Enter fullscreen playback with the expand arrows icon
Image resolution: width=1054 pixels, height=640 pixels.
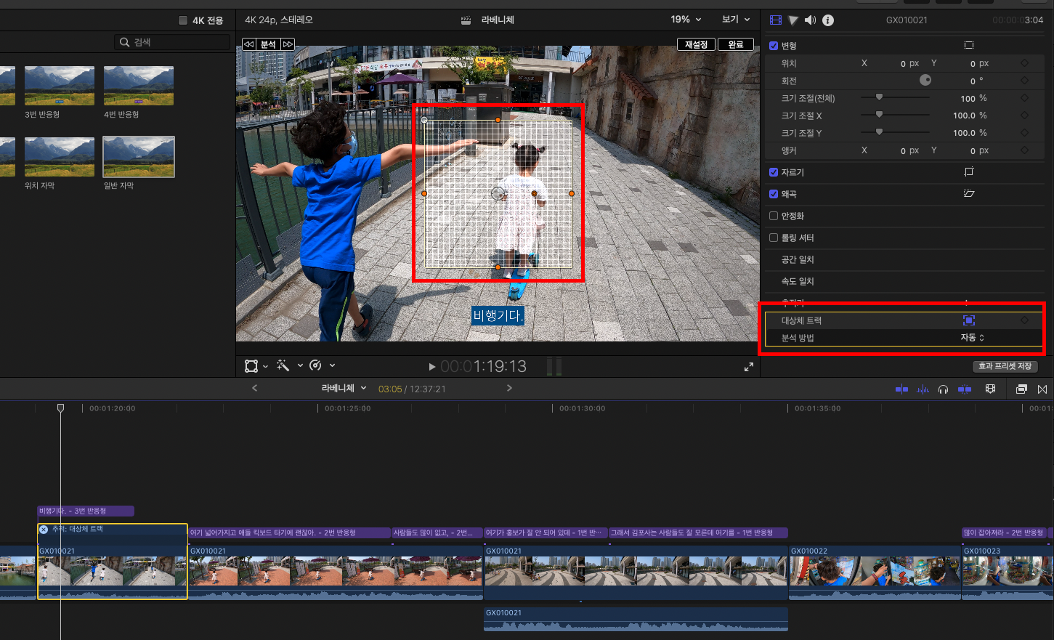click(x=749, y=367)
